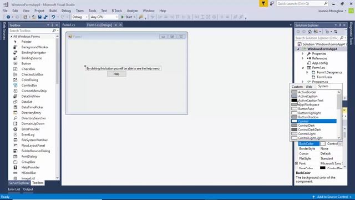
Task: Pick the ColorDialog component
Action: (29, 80)
